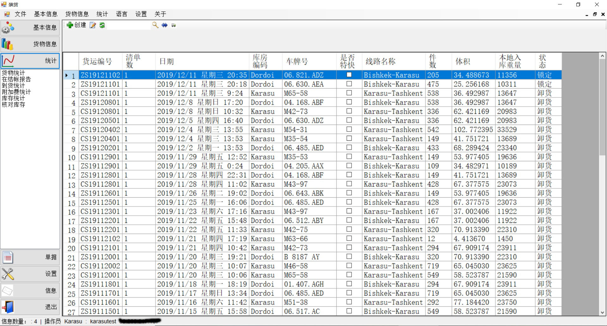The image size is (607, 326).
Task: Toggle 是否特快 checkbox for ZS19121101 row
Action: pyautogui.click(x=349, y=84)
